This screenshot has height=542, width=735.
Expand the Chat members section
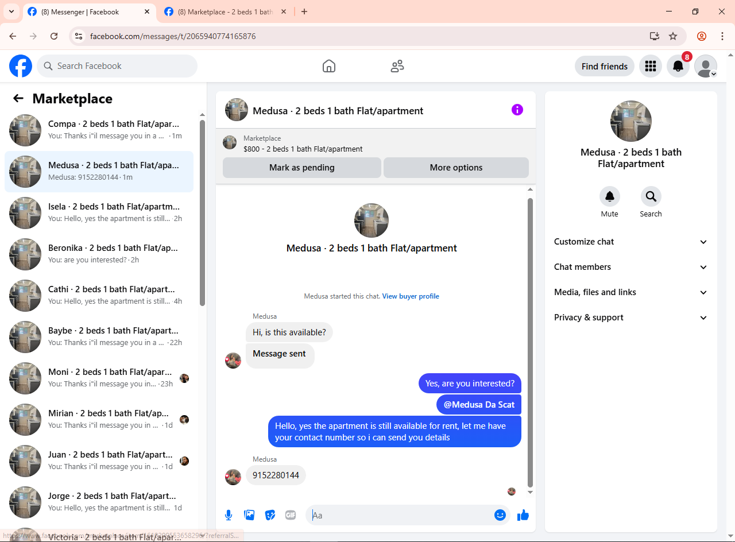631,267
